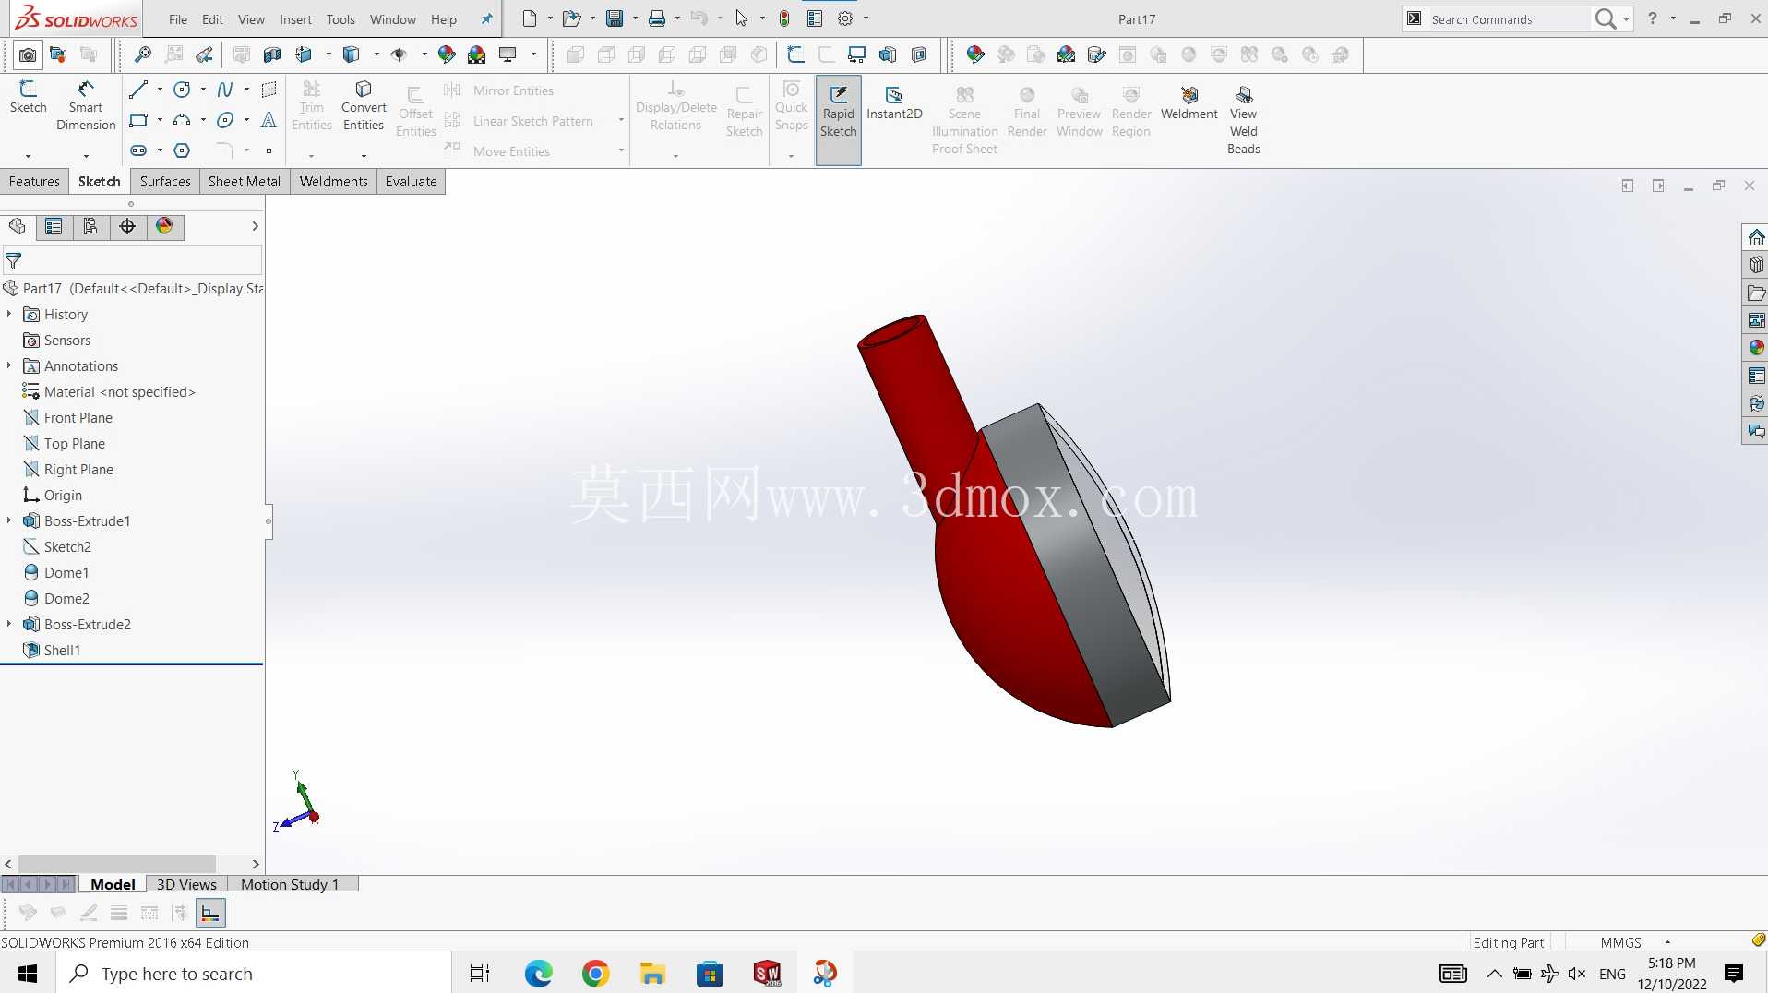Open the Tools menu
The height and width of the screenshot is (993, 1768).
[340, 19]
